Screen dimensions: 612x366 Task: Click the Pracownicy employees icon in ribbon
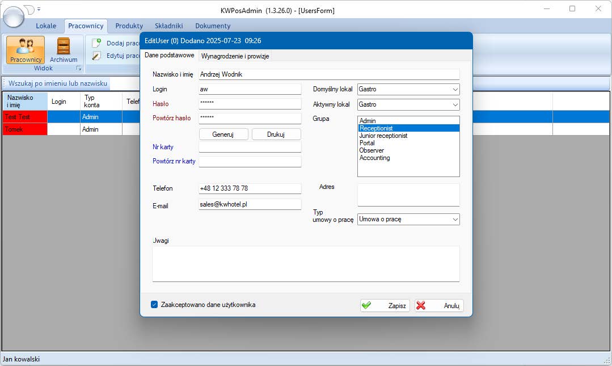[x=26, y=47]
